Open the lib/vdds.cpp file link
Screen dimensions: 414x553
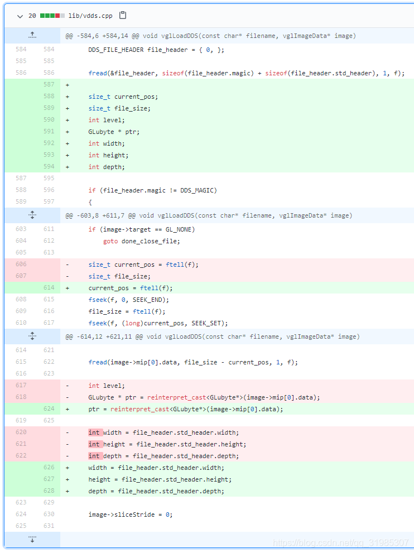coord(90,16)
